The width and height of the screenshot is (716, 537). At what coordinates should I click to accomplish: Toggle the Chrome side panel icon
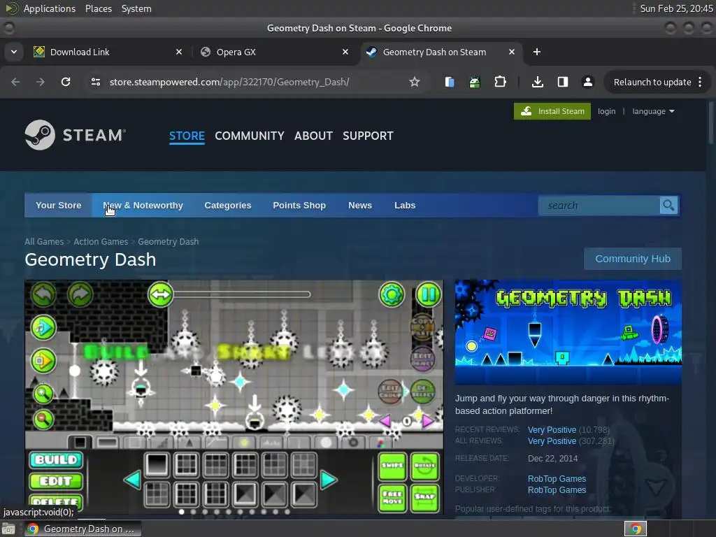[x=563, y=82]
